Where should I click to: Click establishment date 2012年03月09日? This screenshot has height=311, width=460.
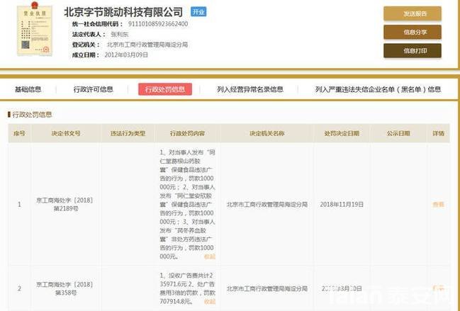click(x=126, y=55)
